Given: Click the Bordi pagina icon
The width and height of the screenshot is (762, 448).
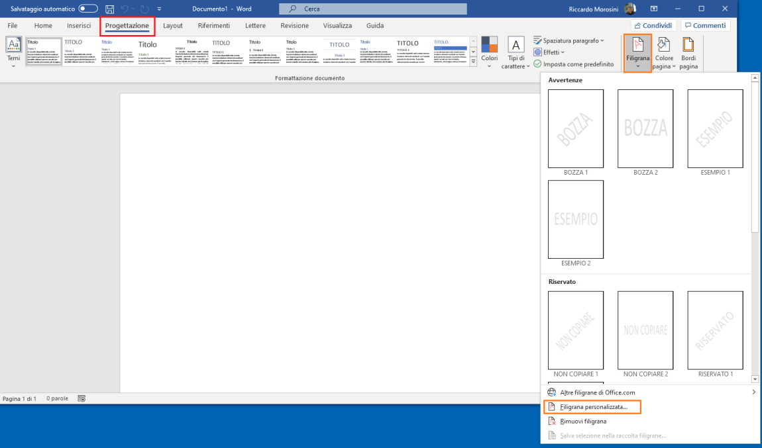Looking at the screenshot, I should click(x=688, y=45).
